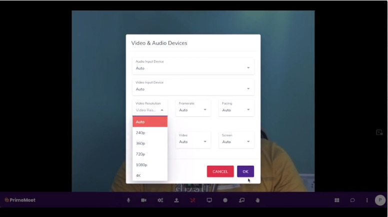Click the P profile avatar
Viewport: 388px width, 217px height.
coord(380,200)
